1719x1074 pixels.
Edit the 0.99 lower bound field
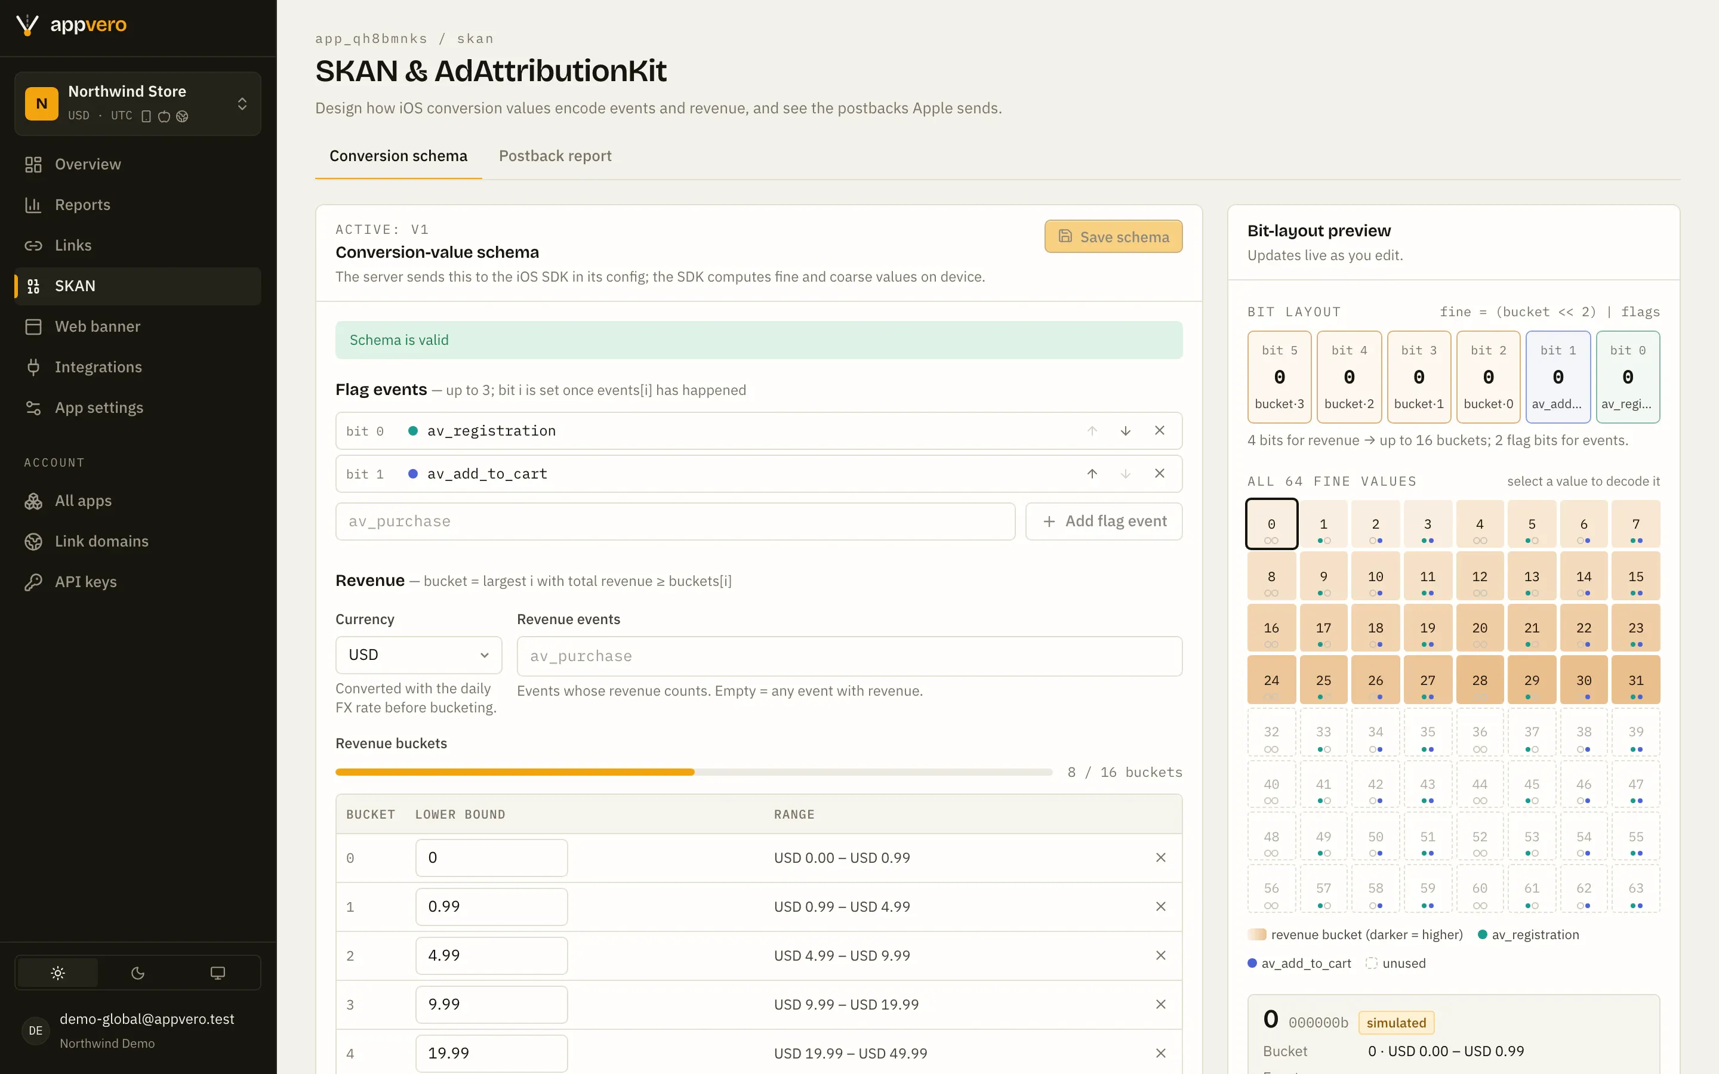tap(492, 907)
